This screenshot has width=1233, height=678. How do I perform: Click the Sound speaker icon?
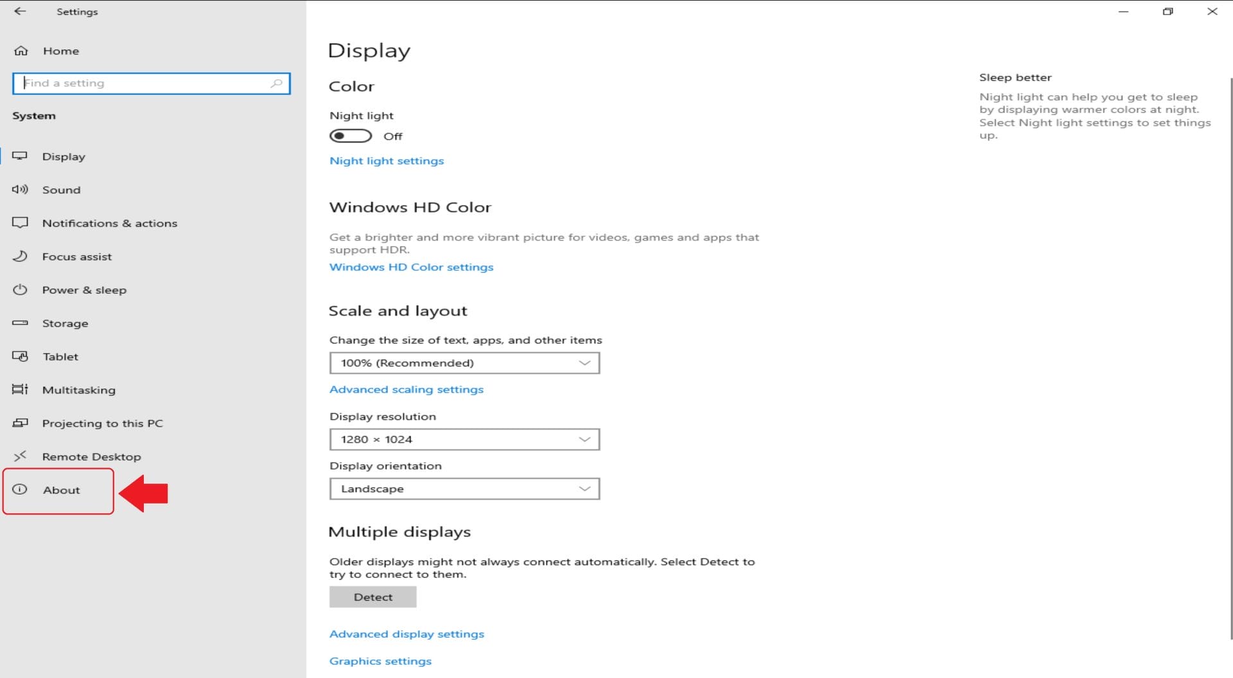21,190
